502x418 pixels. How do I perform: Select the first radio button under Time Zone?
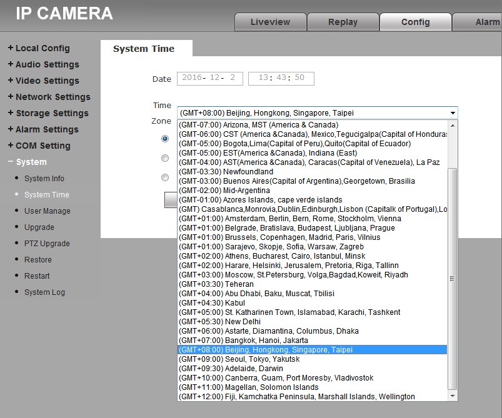point(164,139)
